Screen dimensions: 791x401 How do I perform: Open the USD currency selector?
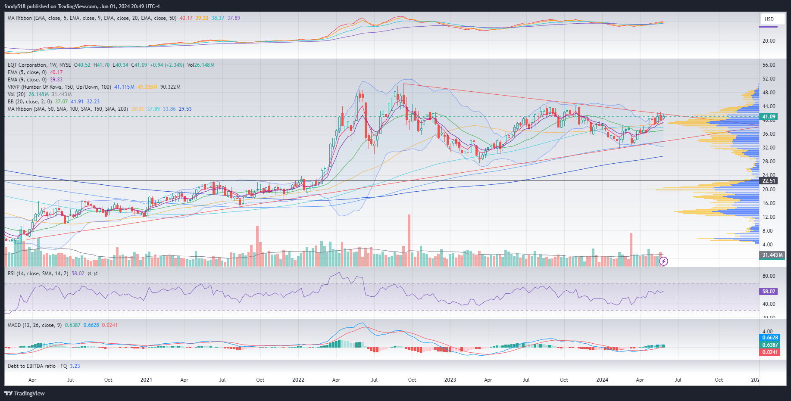[x=769, y=19]
